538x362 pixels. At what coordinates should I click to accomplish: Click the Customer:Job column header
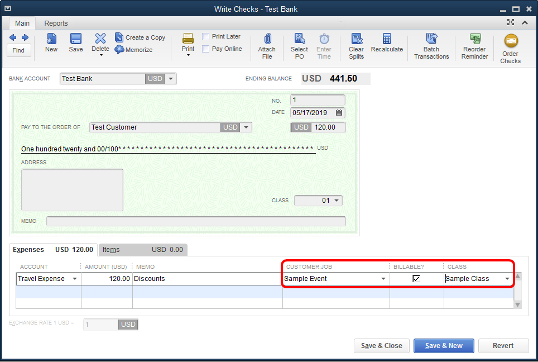(309, 266)
